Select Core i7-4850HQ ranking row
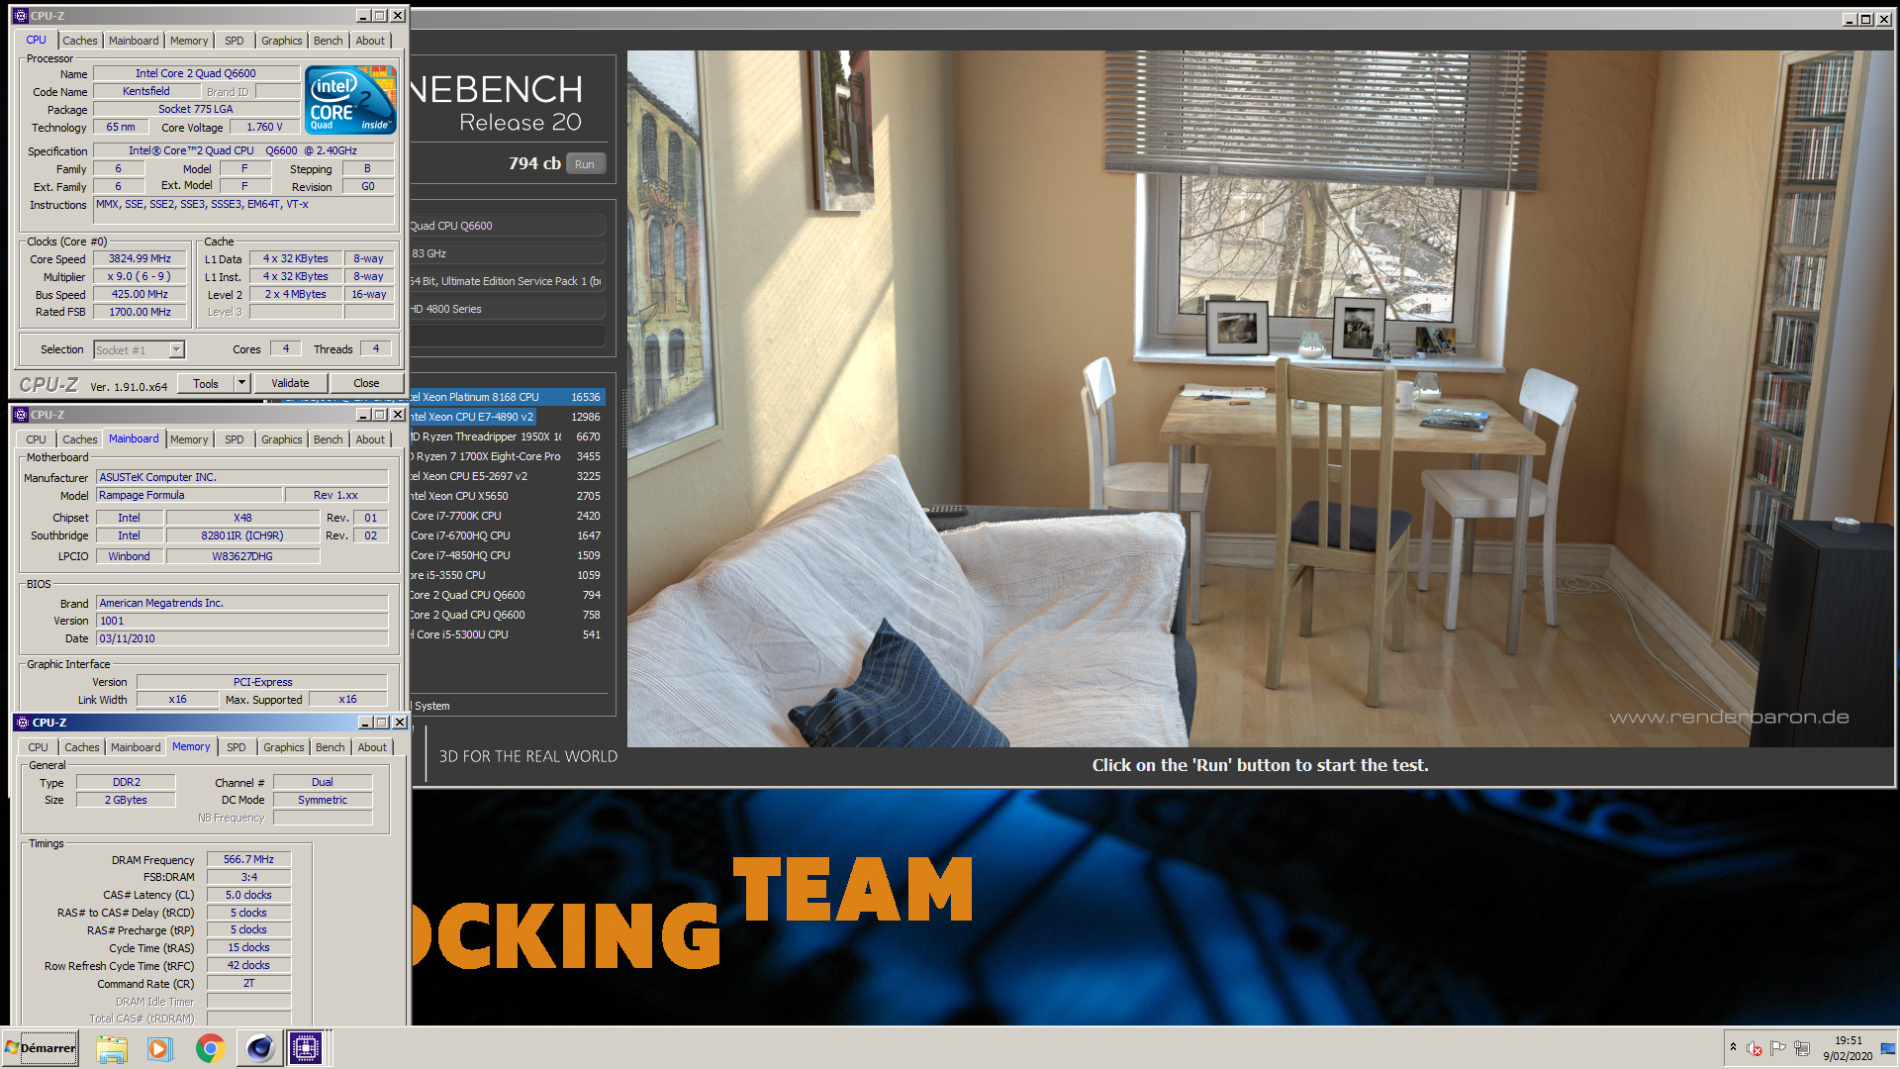 (x=507, y=555)
